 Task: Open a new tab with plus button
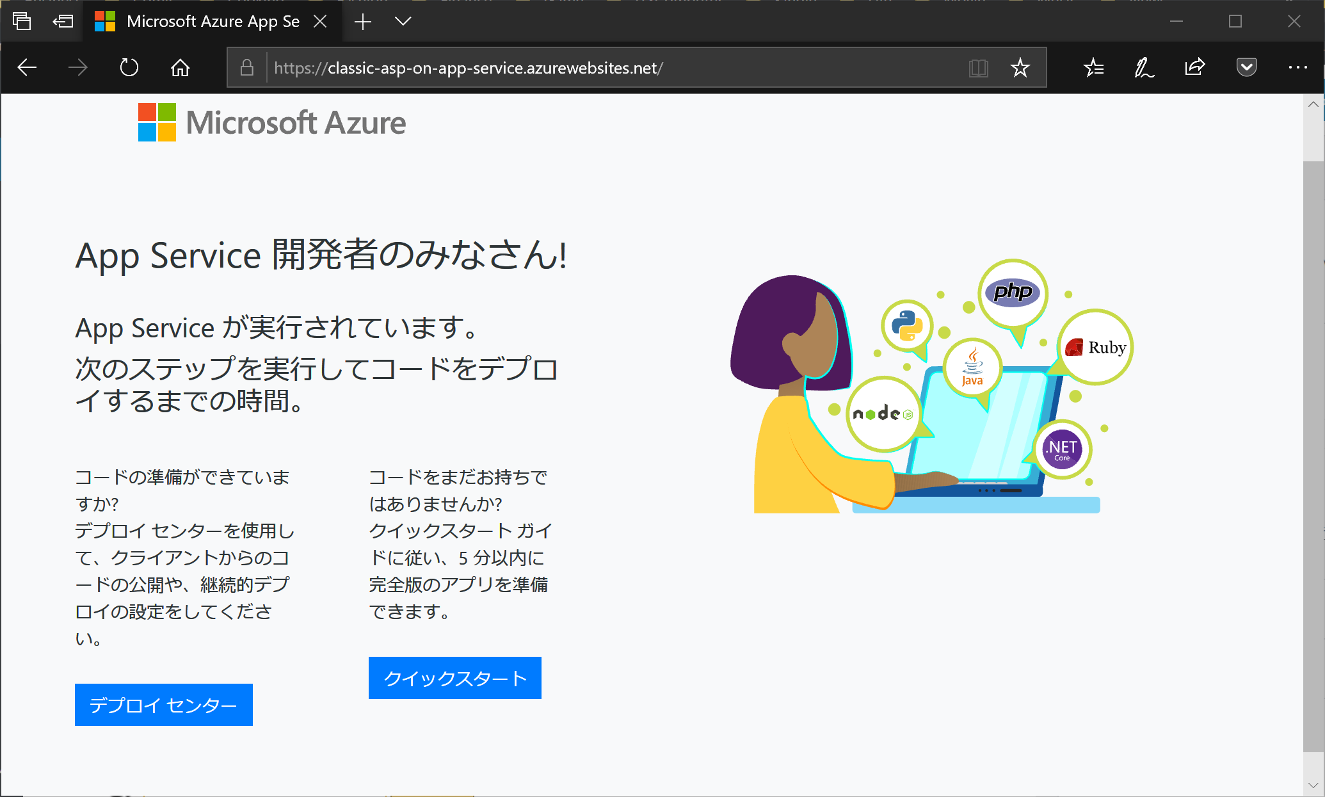(x=363, y=21)
